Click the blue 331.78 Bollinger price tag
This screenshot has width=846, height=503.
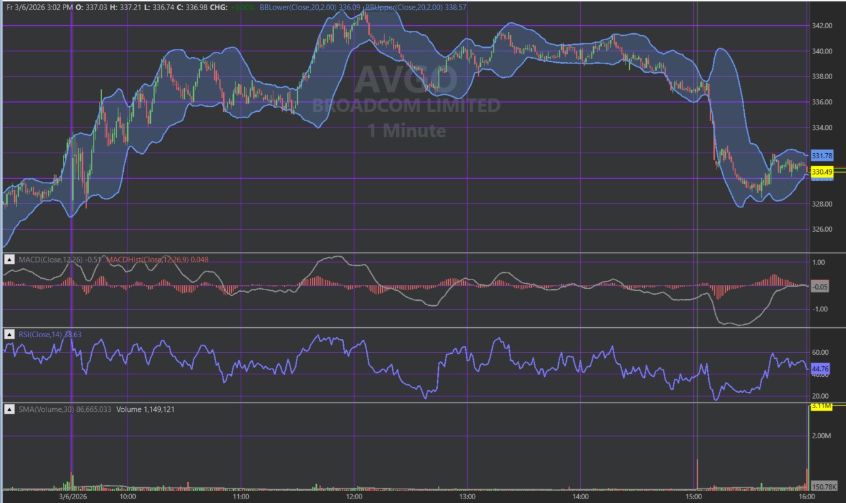(x=821, y=155)
